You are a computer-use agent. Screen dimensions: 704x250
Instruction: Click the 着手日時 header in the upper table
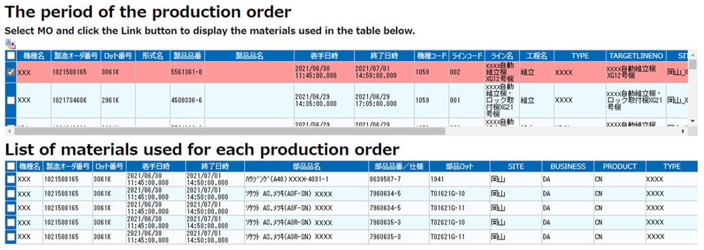[x=324, y=56]
